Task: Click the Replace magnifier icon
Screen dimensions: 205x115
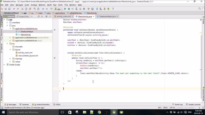Action: (38, 9)
